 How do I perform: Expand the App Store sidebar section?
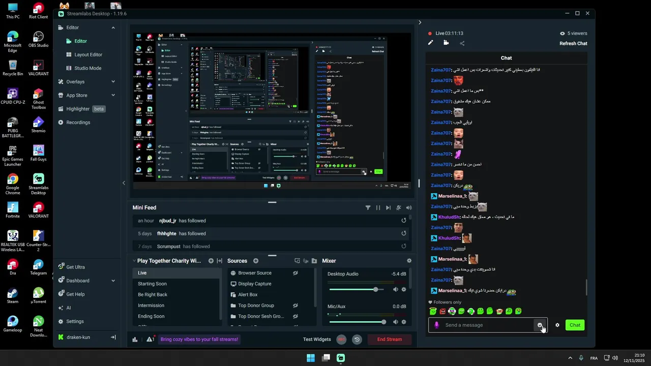pos(113,95)
